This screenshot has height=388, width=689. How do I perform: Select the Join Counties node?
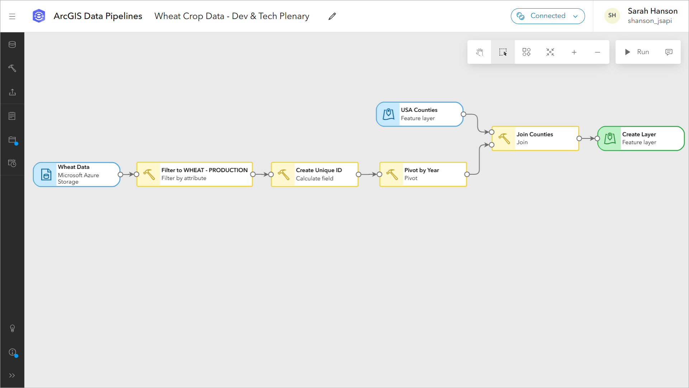[x=534, y=138]
